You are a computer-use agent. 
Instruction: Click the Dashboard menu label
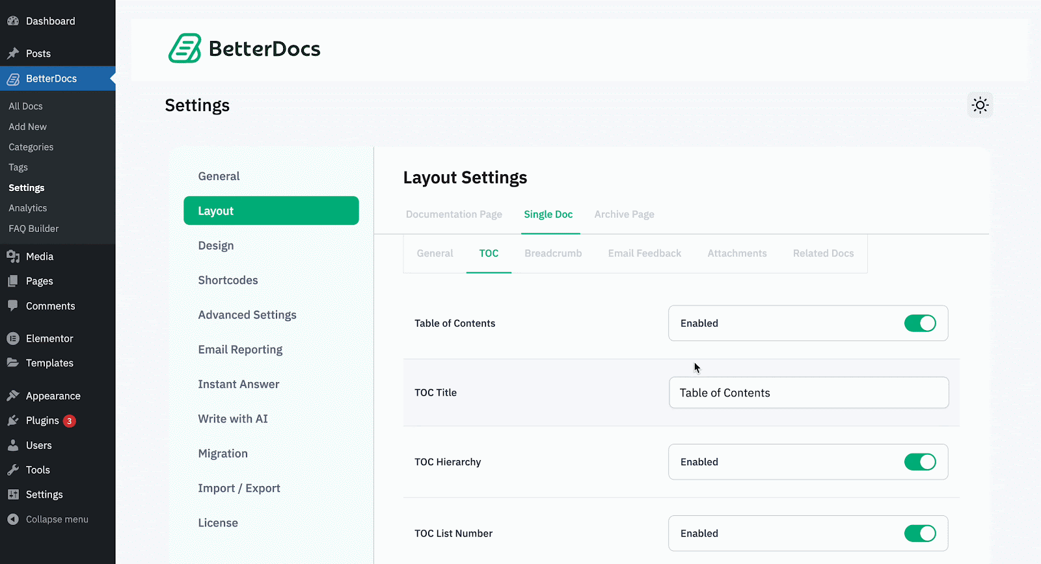(x=50, y=21)
